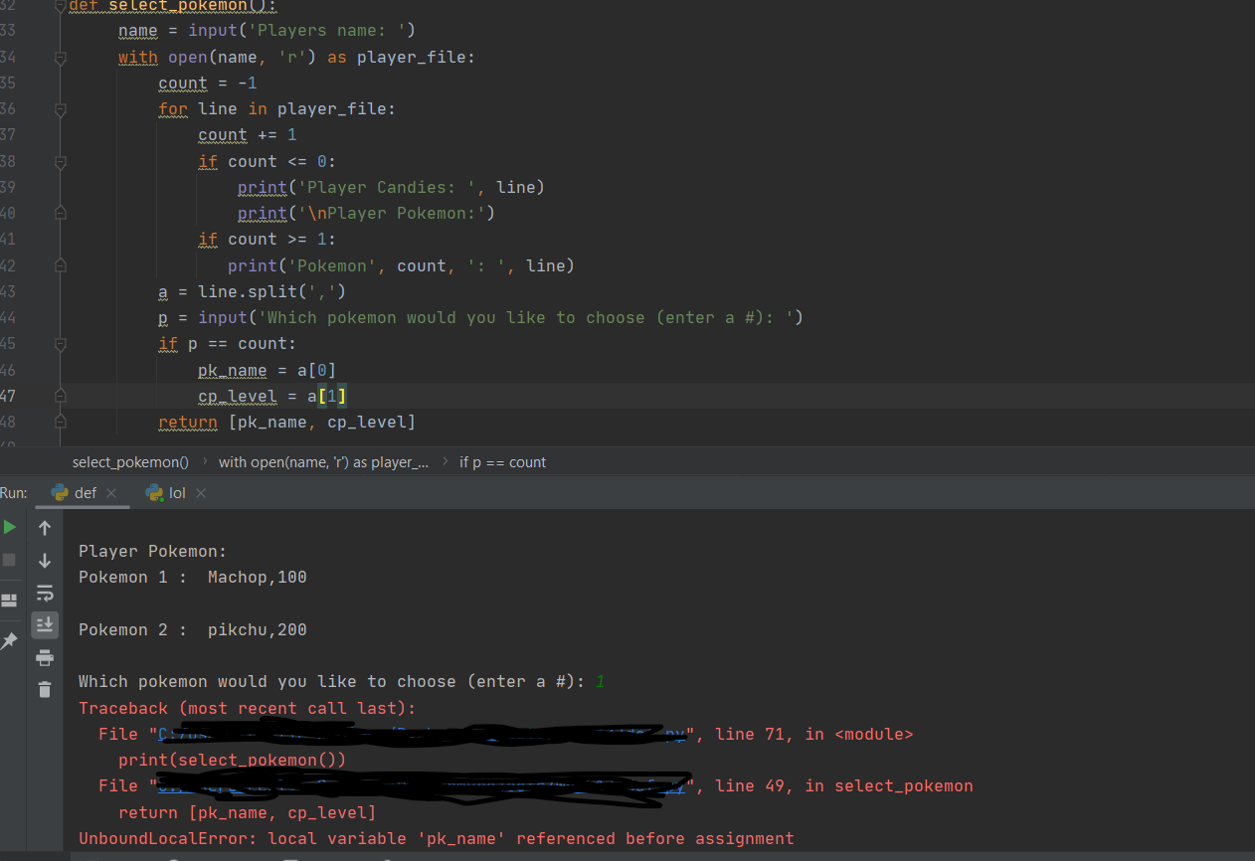
Task: Select the 'with open(name, 'r')' breadcrumb
Action: [x=323, y=462]
